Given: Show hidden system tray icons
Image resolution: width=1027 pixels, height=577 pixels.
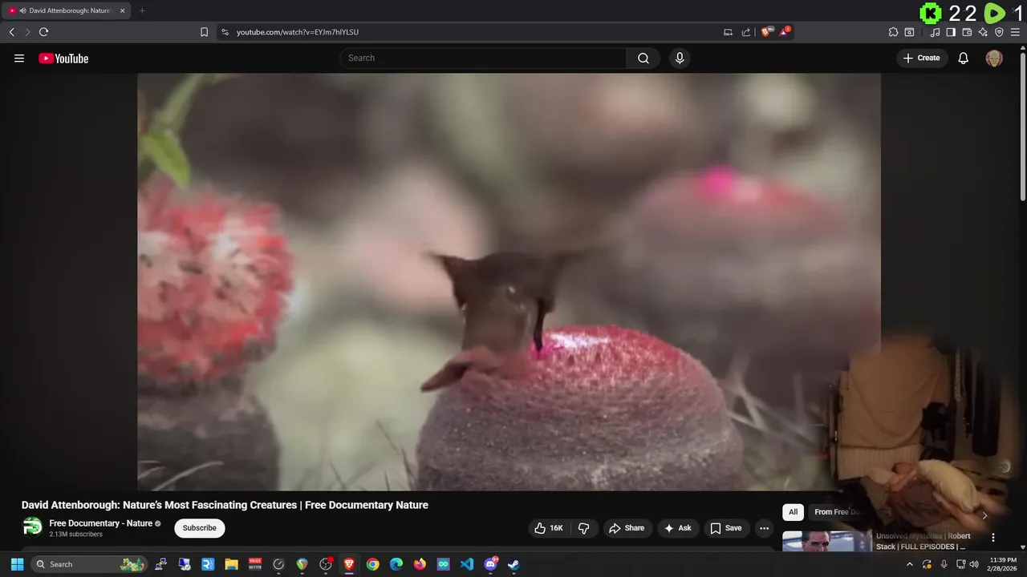Looking at the screenshot, I should coord(909,564).
